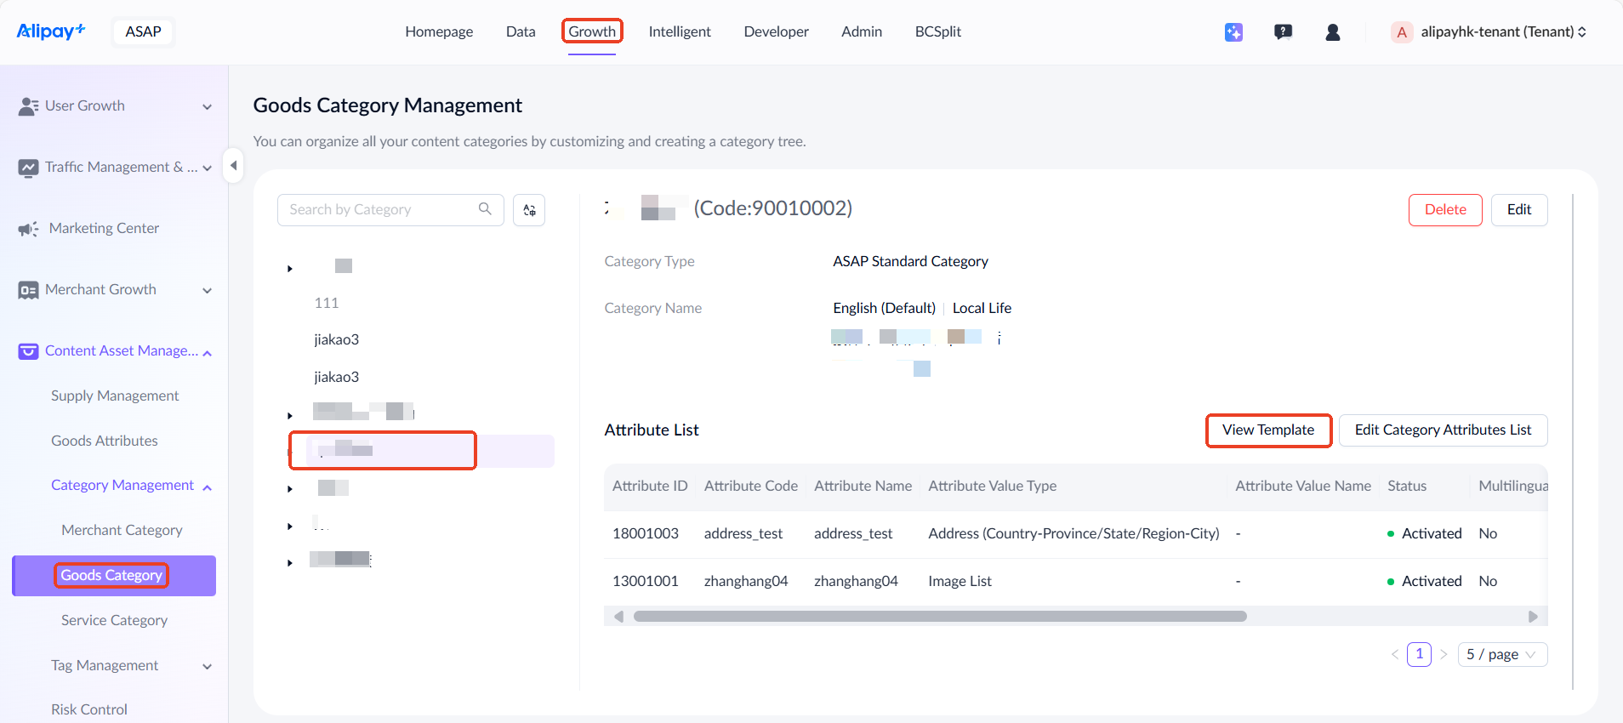
Task: Click the search magnifier icon in category search
Action: 485,209
